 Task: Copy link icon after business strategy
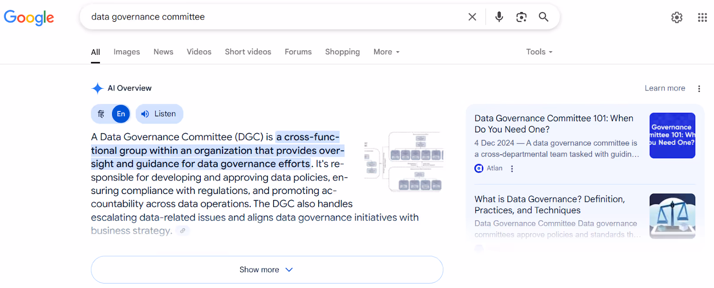point(183,230)
